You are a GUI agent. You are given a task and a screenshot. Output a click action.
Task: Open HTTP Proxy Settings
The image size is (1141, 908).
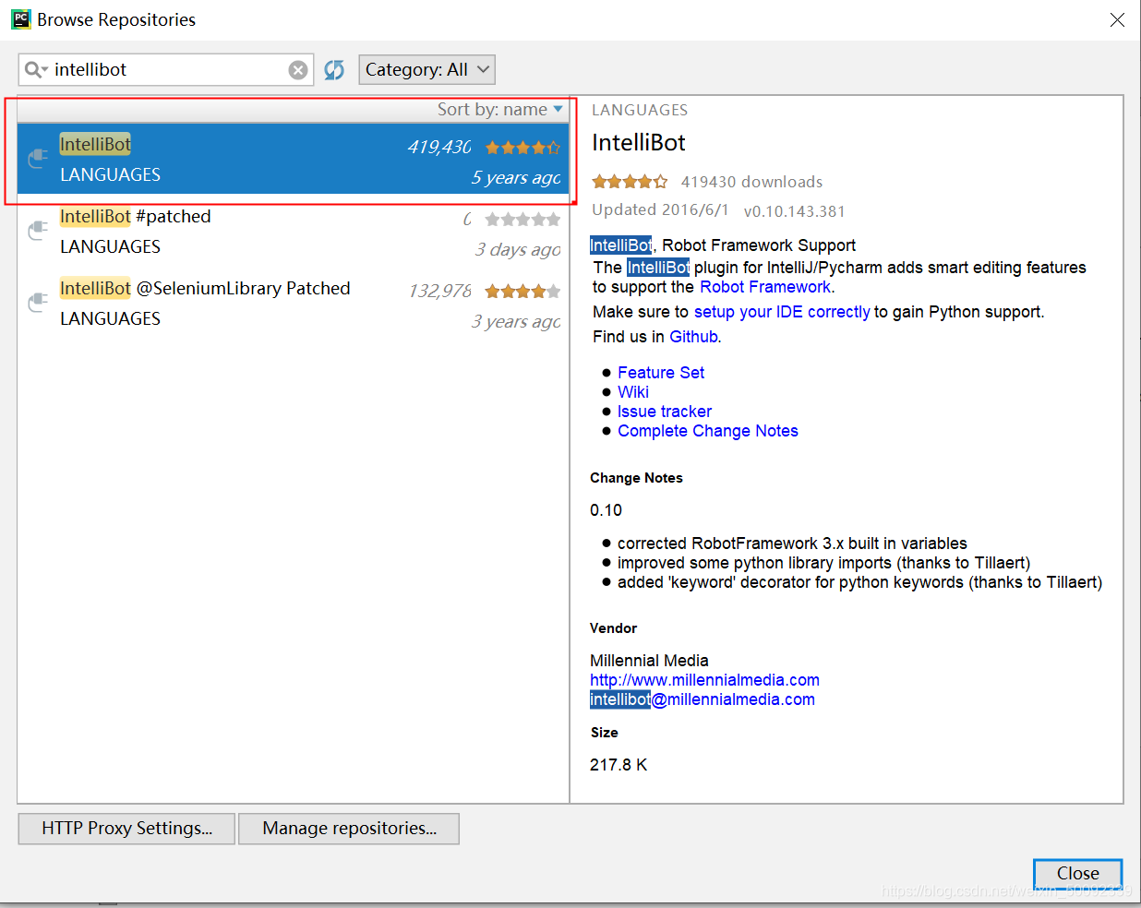click(x=126, y=829)
